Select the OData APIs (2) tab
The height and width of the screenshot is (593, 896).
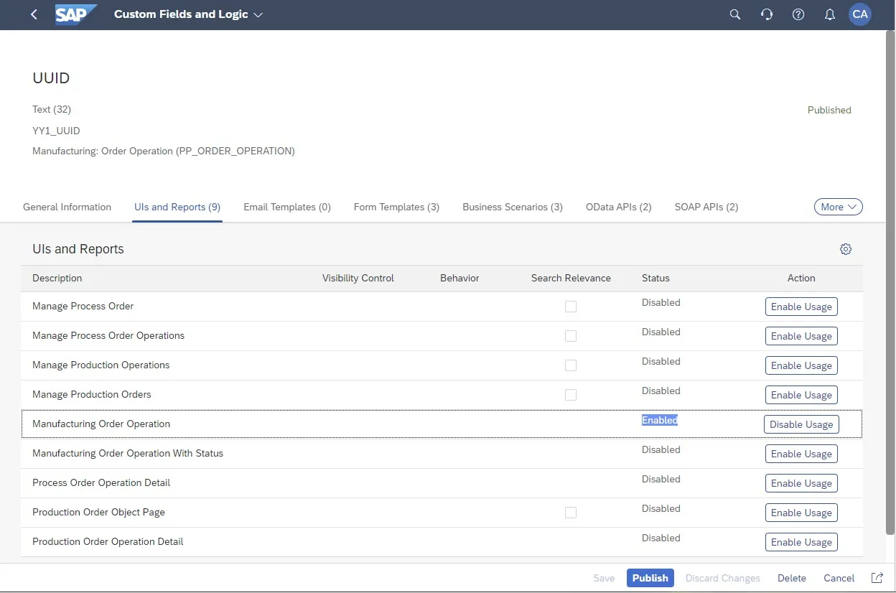[618, 207]
